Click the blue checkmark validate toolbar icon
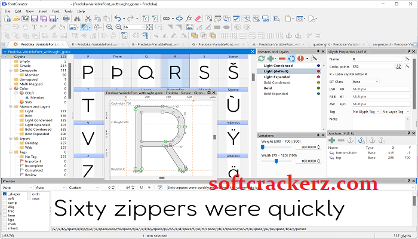Screen dimensions: 418x239 pos(236,19)
